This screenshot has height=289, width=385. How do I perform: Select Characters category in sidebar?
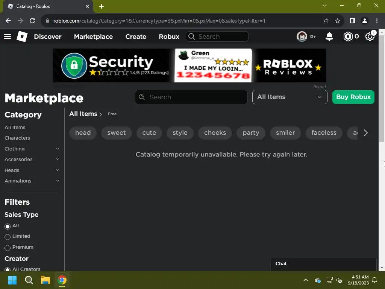coord(17,138)
